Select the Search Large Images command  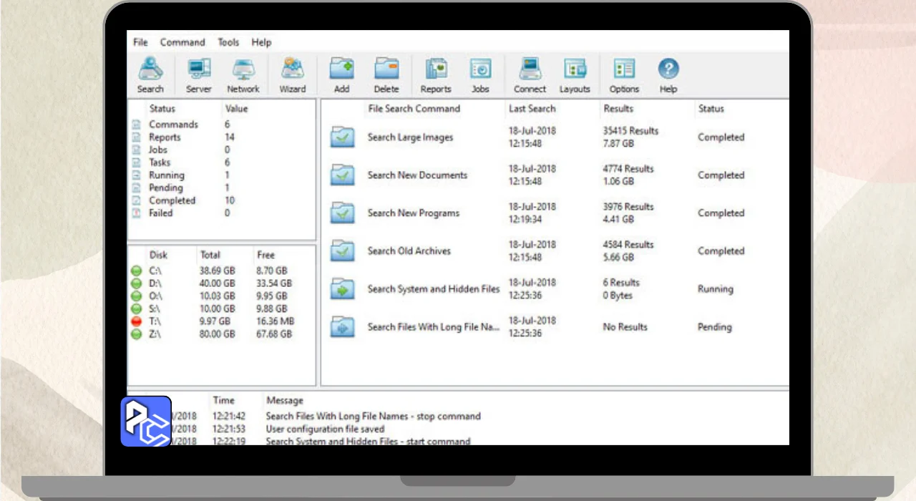coord(410,137)
